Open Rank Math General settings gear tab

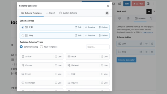tap(120, 18)
